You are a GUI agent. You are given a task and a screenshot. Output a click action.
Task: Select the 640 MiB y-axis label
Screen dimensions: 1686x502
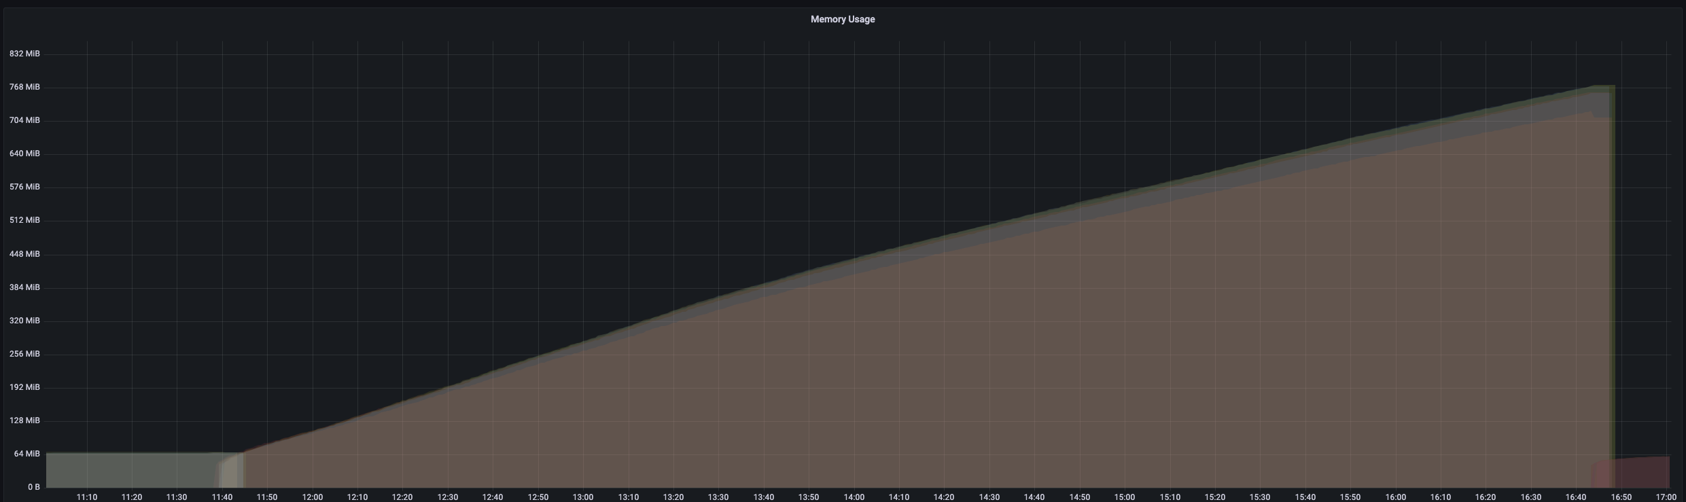pyautogui.click(x=24, y=154)
